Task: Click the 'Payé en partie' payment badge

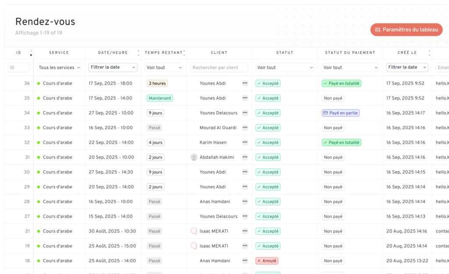Action: [341, 113]
